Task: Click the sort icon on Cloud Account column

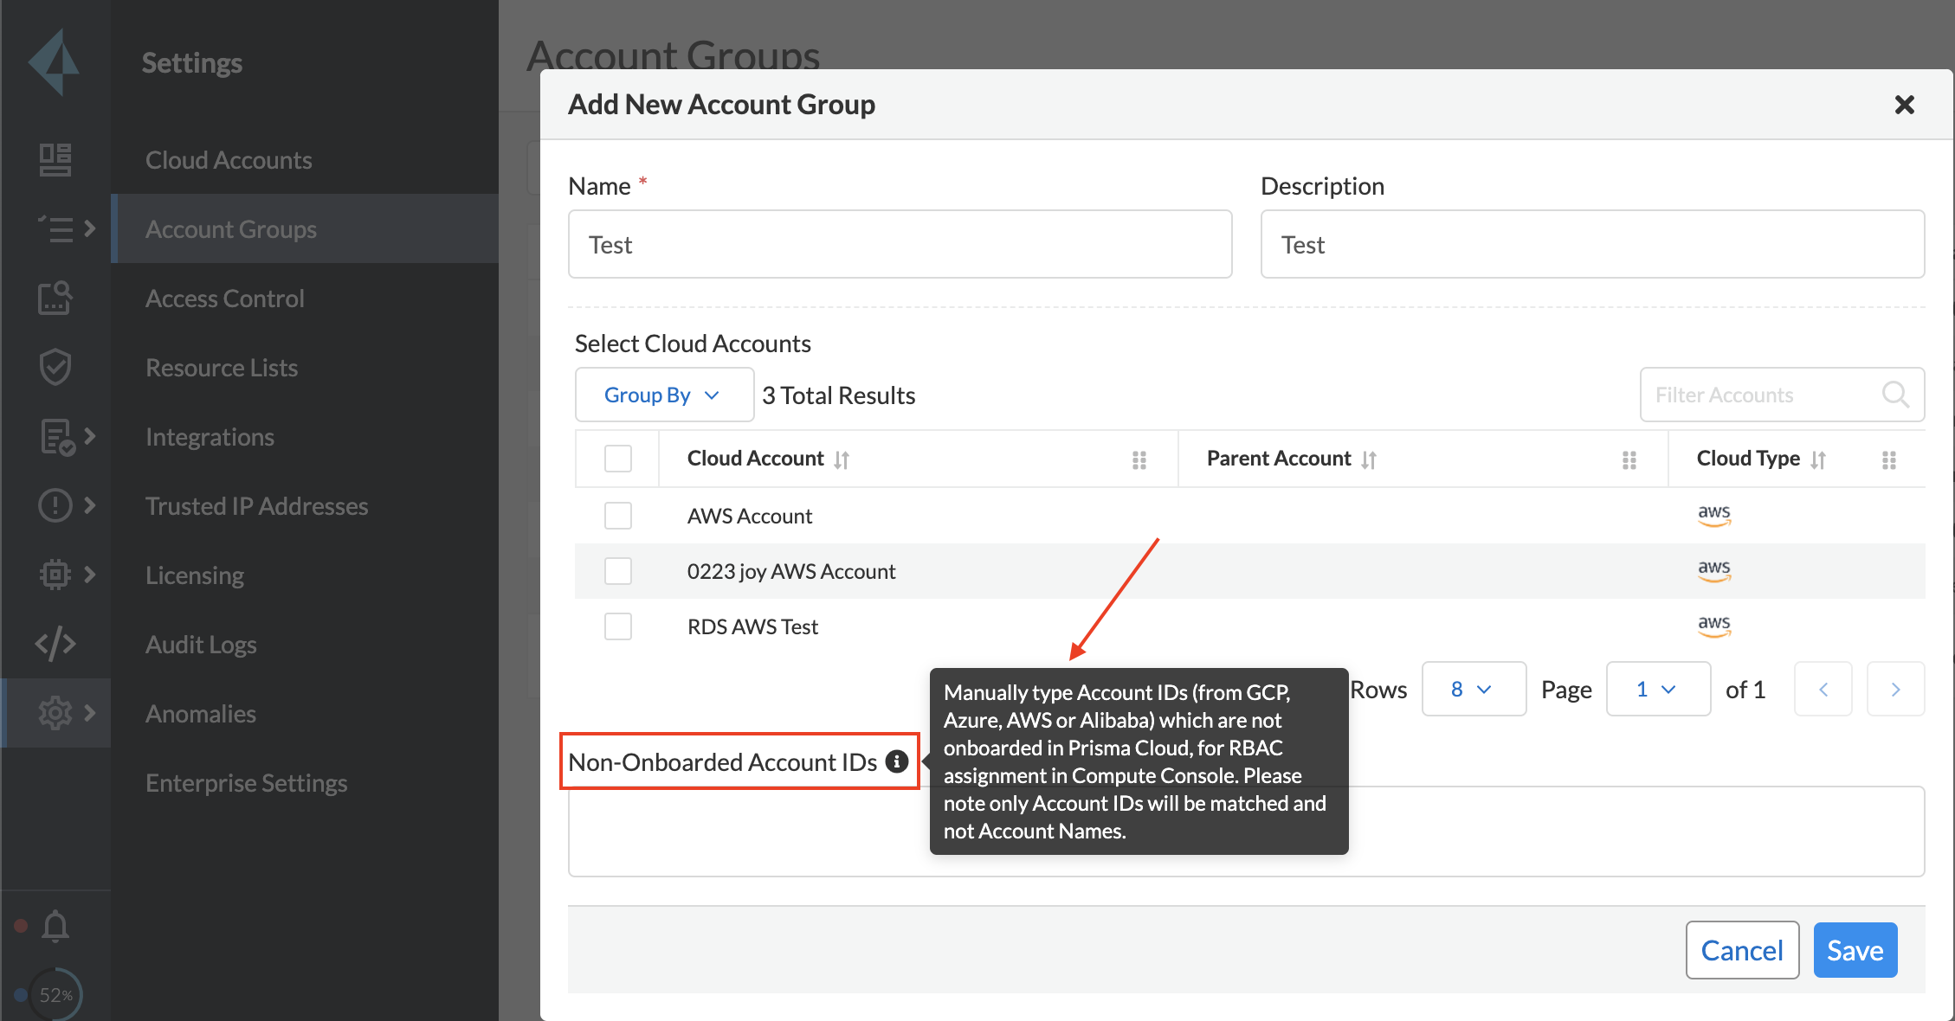Action: click(x=842, y=459)
